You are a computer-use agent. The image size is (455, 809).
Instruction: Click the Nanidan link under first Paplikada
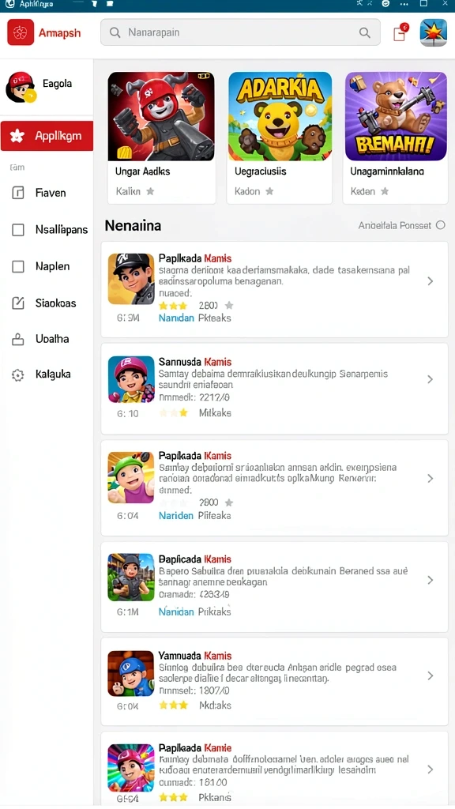point(176,318)
